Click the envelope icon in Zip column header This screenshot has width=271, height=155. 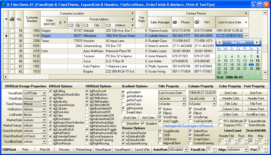pos(71,25)
